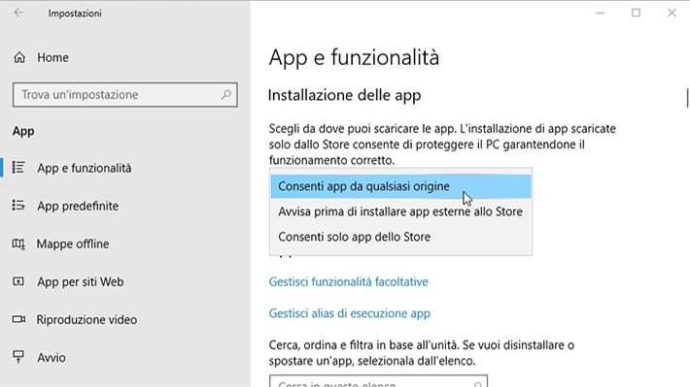Open Riproduzione video settings
This screenshot has width=690, height=387.
(86, 320)
